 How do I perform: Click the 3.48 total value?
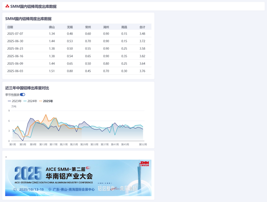point(142,34)
